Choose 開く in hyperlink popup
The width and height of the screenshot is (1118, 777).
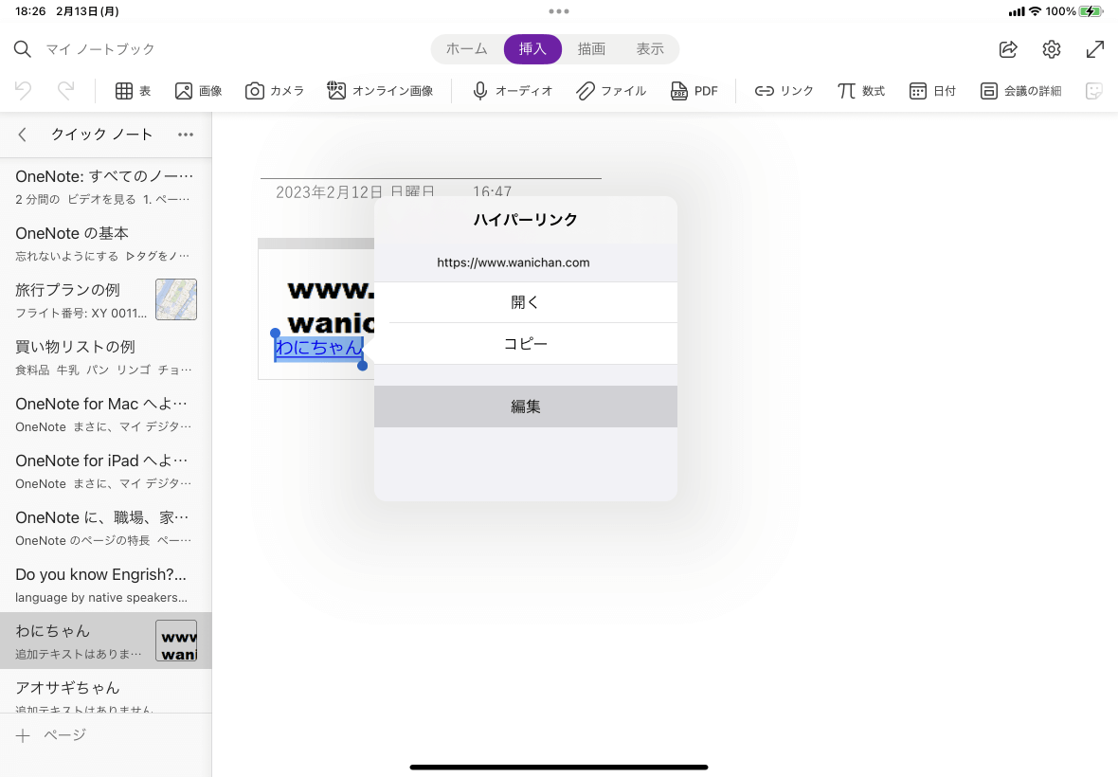(x=526, y=302)
